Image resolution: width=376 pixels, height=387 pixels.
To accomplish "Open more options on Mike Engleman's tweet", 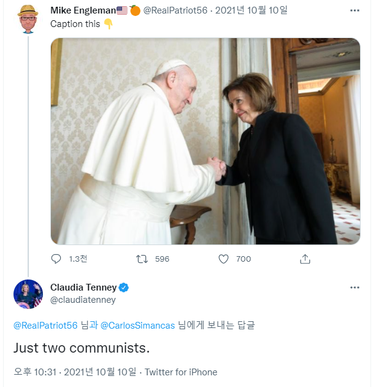I will [x=355, y=11].
